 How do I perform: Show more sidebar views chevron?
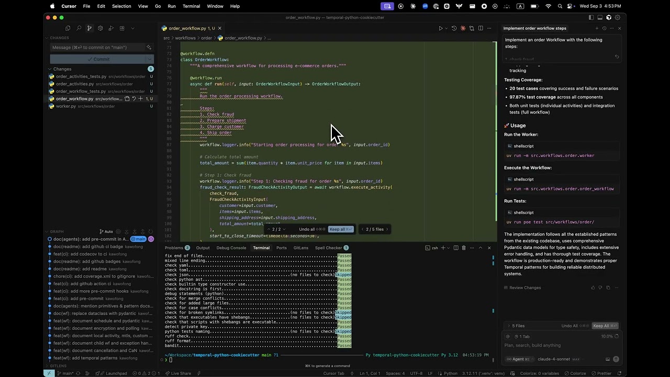point(132,28)
